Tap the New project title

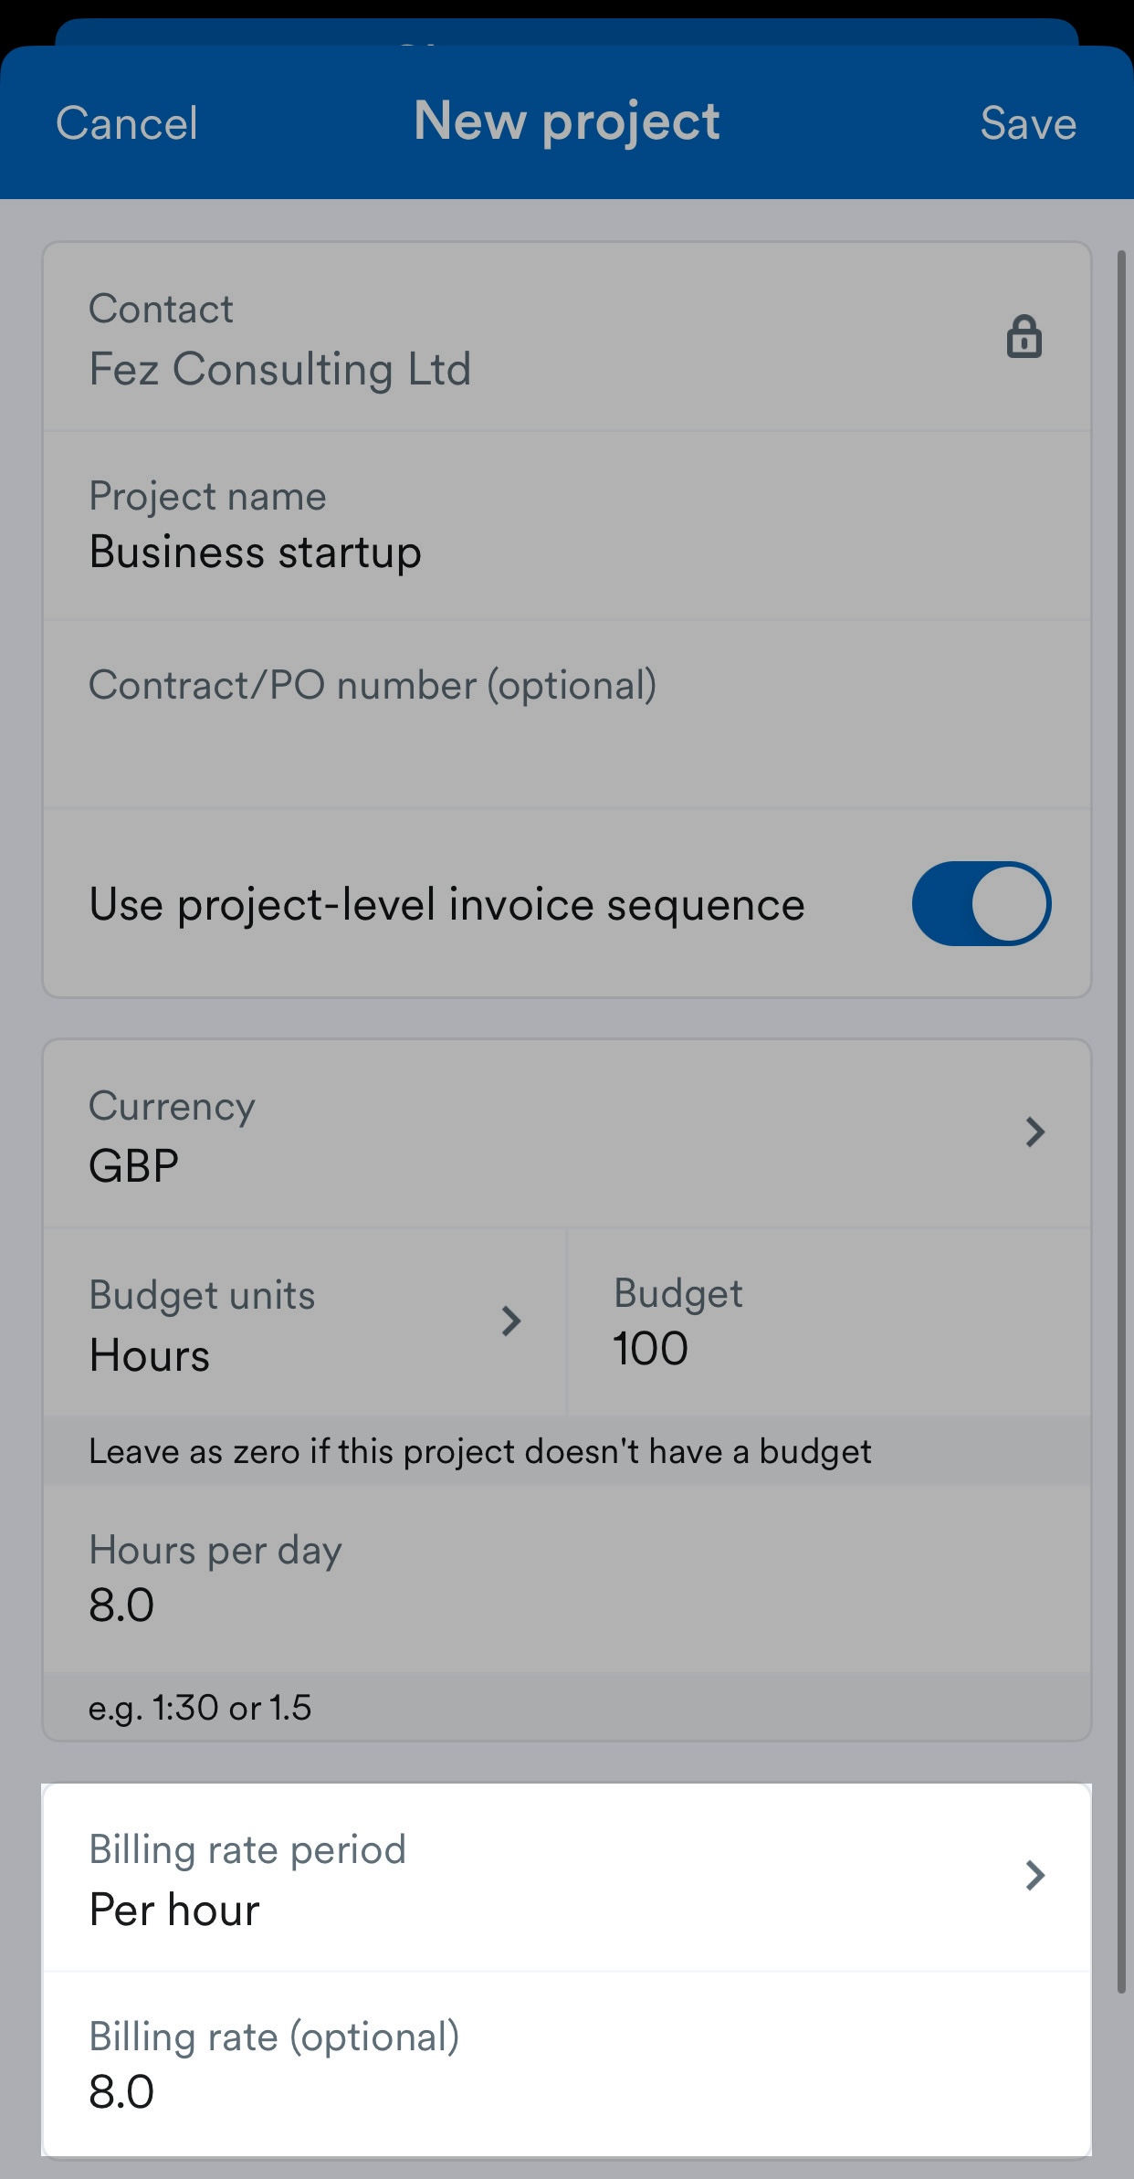coord(566,121)
